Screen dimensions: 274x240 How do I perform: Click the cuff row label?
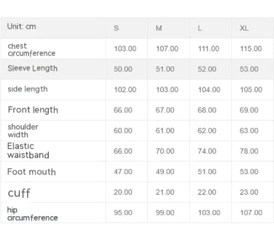click(19, 193)
